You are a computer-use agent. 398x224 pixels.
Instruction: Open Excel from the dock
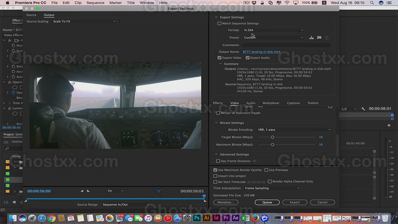[x=245, y=218]
